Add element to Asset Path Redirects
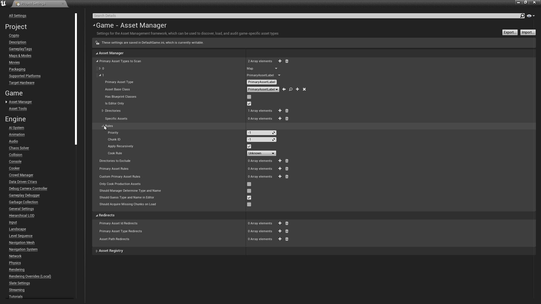The image size is (541, 304). pyautogui.click(x=280, y=239)
